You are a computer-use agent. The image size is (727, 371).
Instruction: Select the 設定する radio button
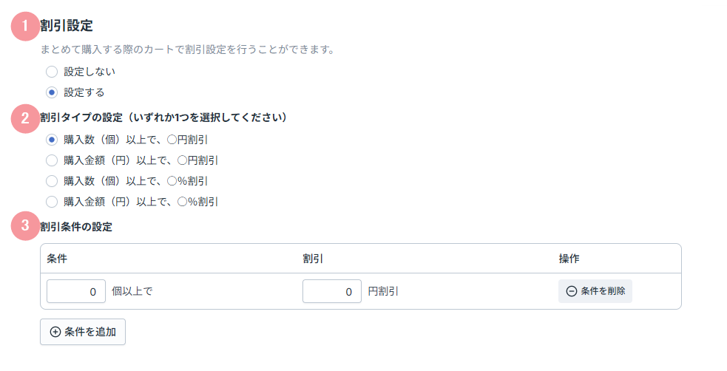tap(52, 92)
